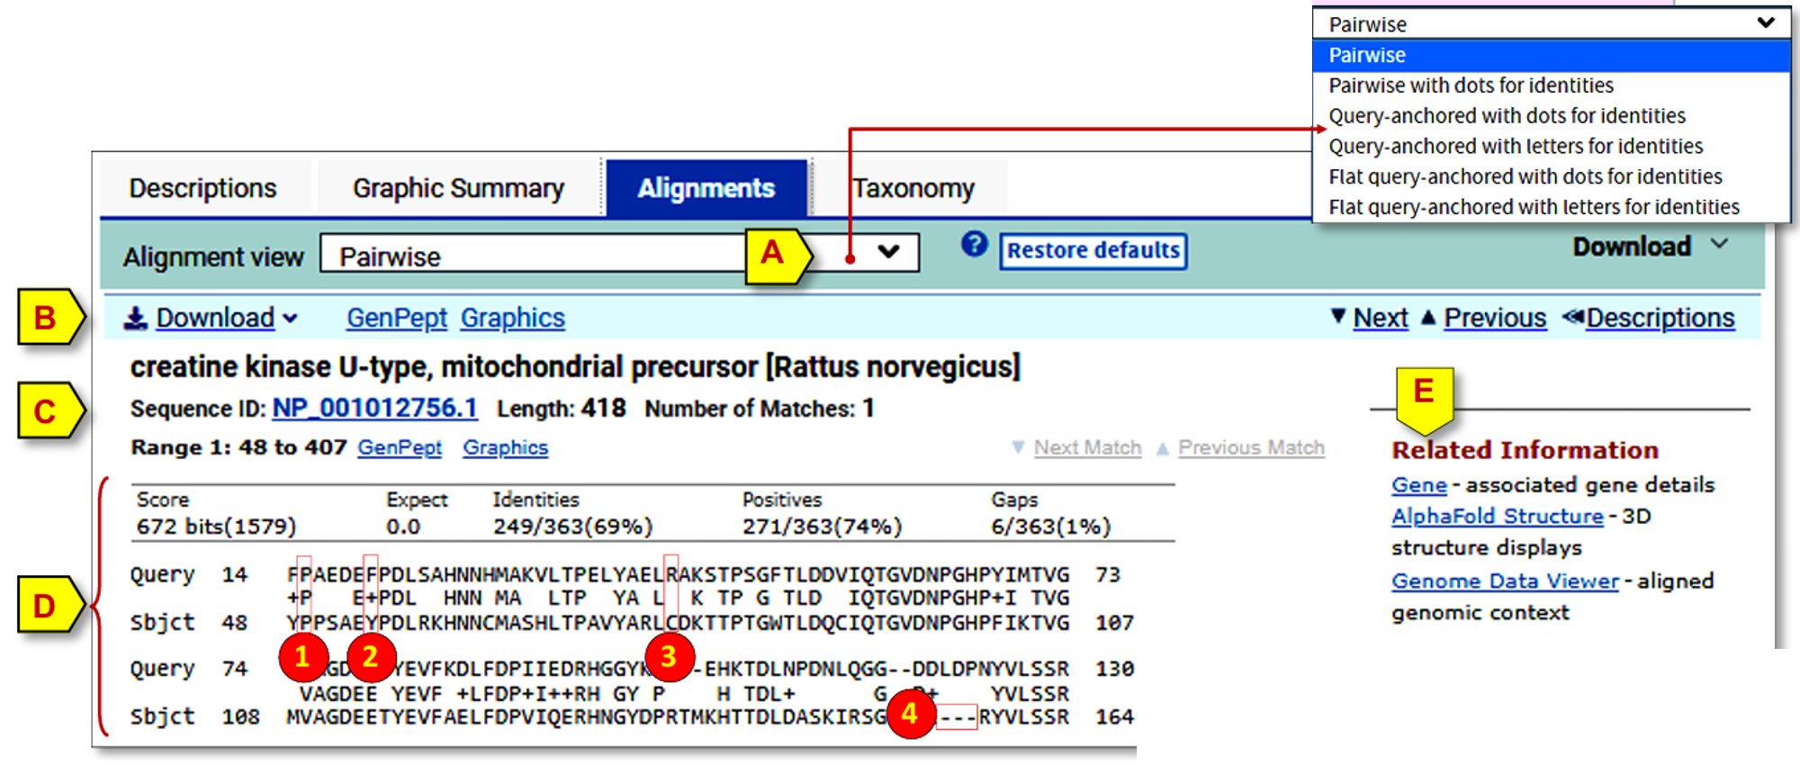Click the score value 672 bits(1579)
This screenshot has height=774, width=1800.
[216, 526]
